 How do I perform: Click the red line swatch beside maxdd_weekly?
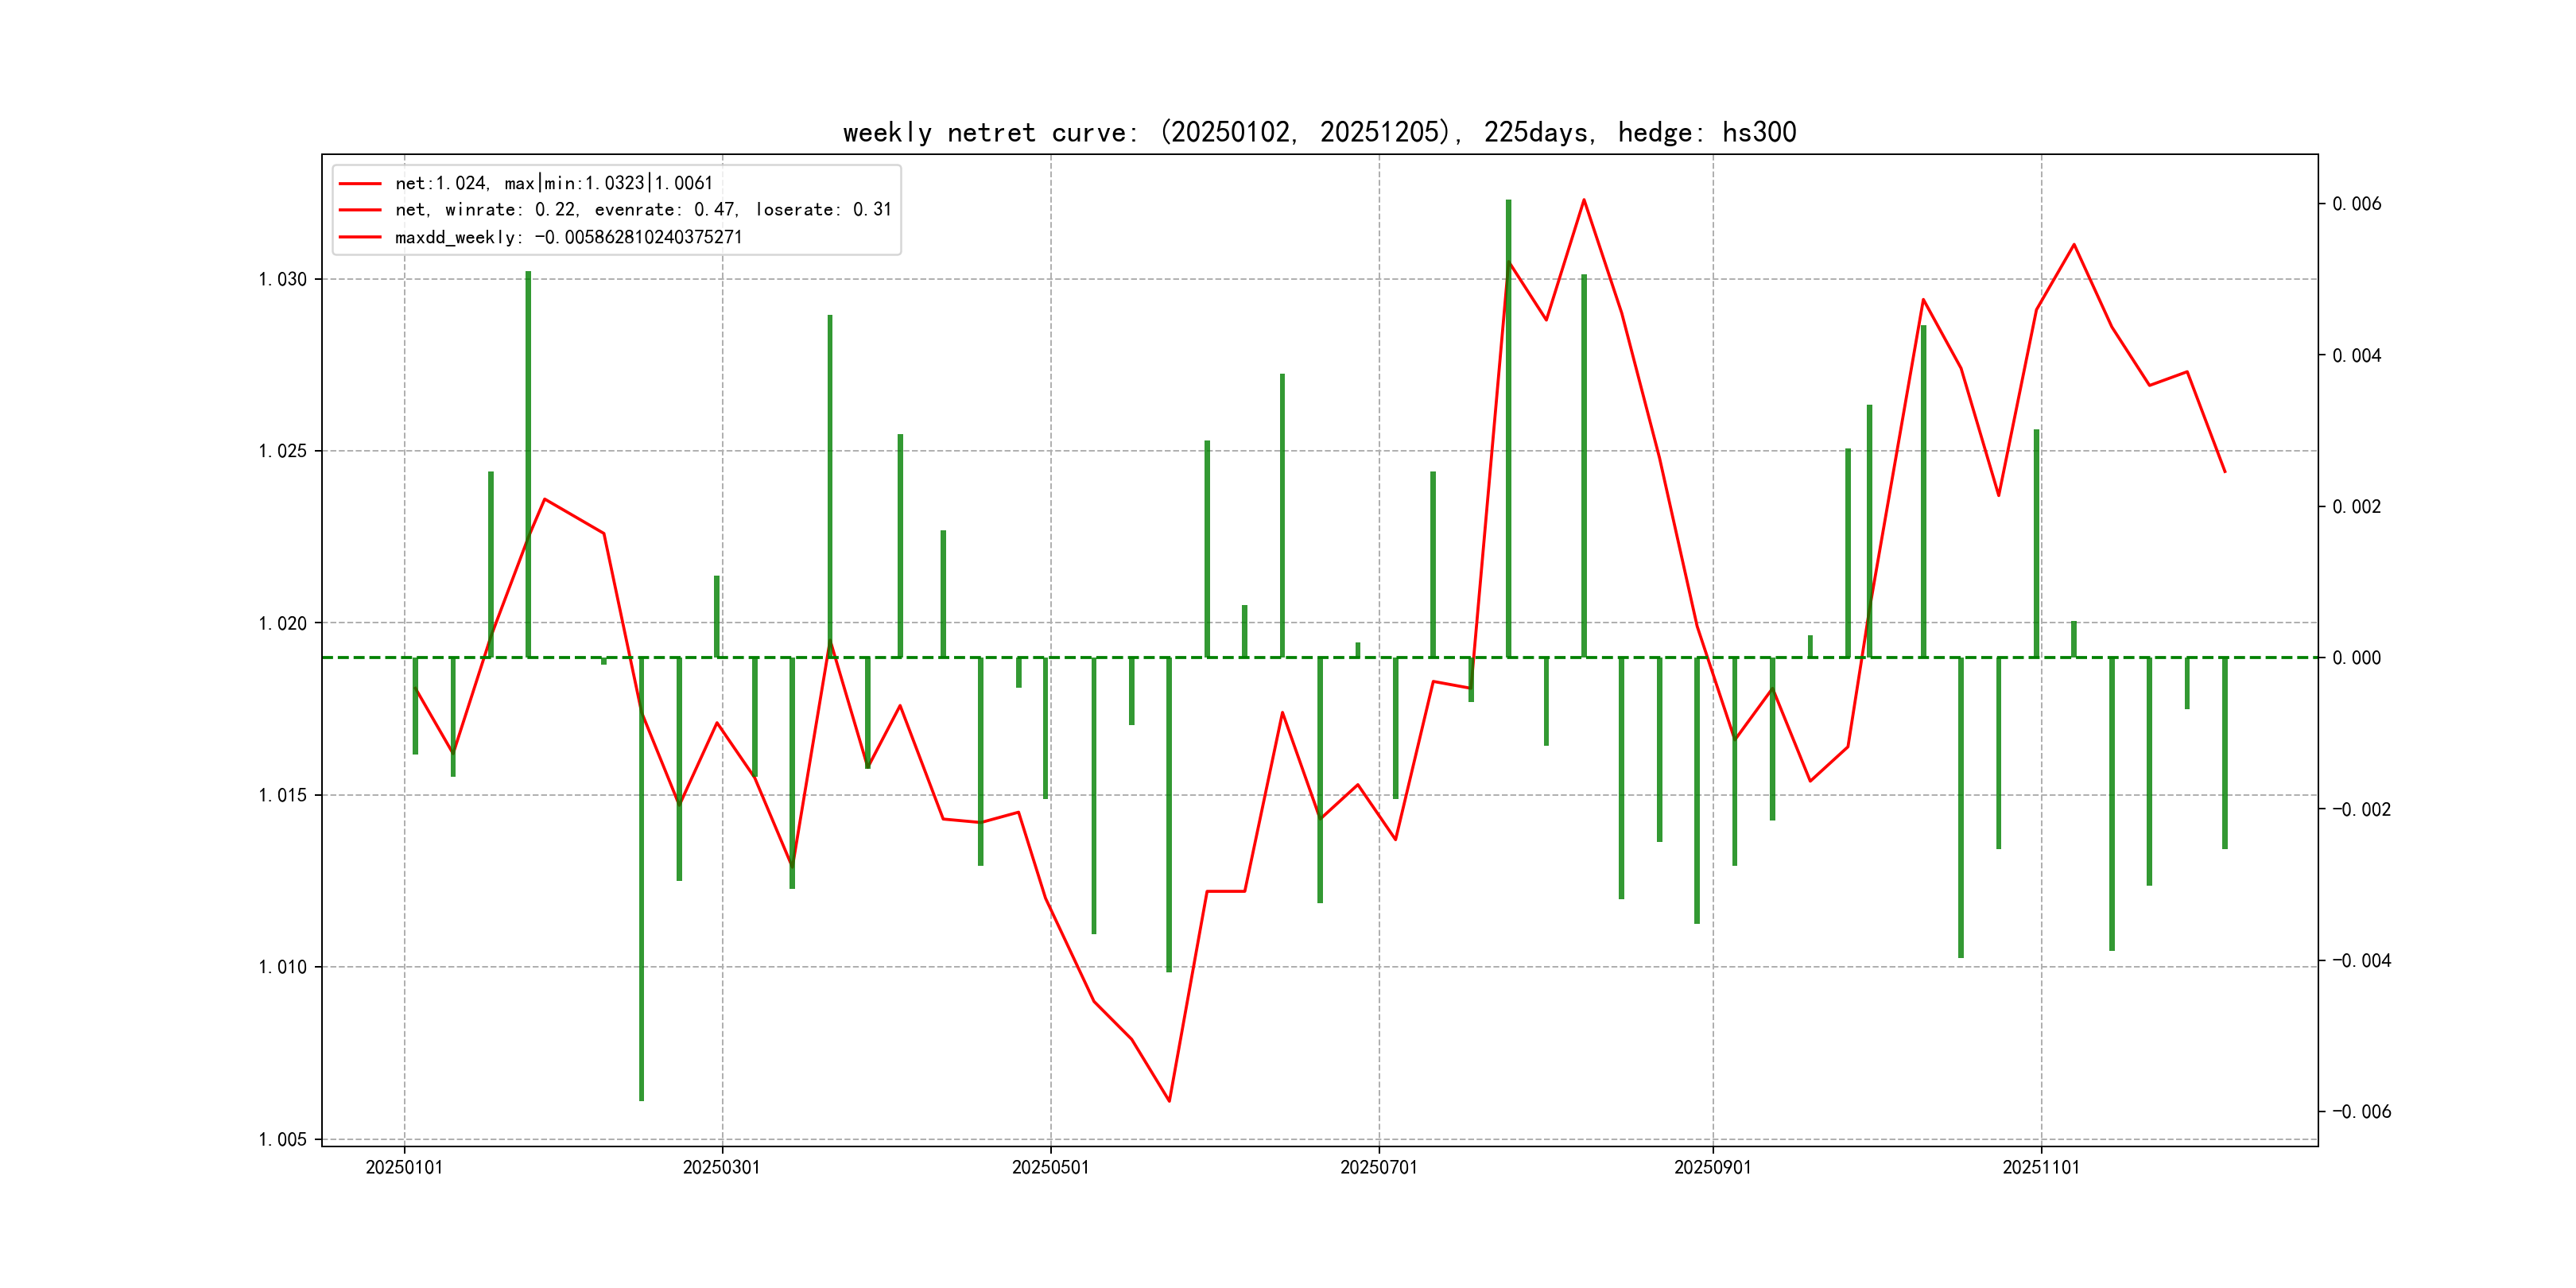pyautogui.click(x=360, y=237)
